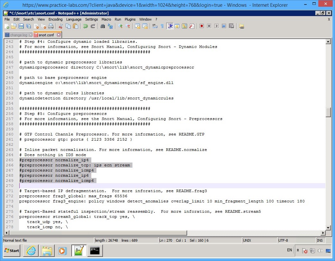The height and width of the screenshot is (261, 335).
Task: Open a file using the Open toolbar icon
Action: [14, 26]
